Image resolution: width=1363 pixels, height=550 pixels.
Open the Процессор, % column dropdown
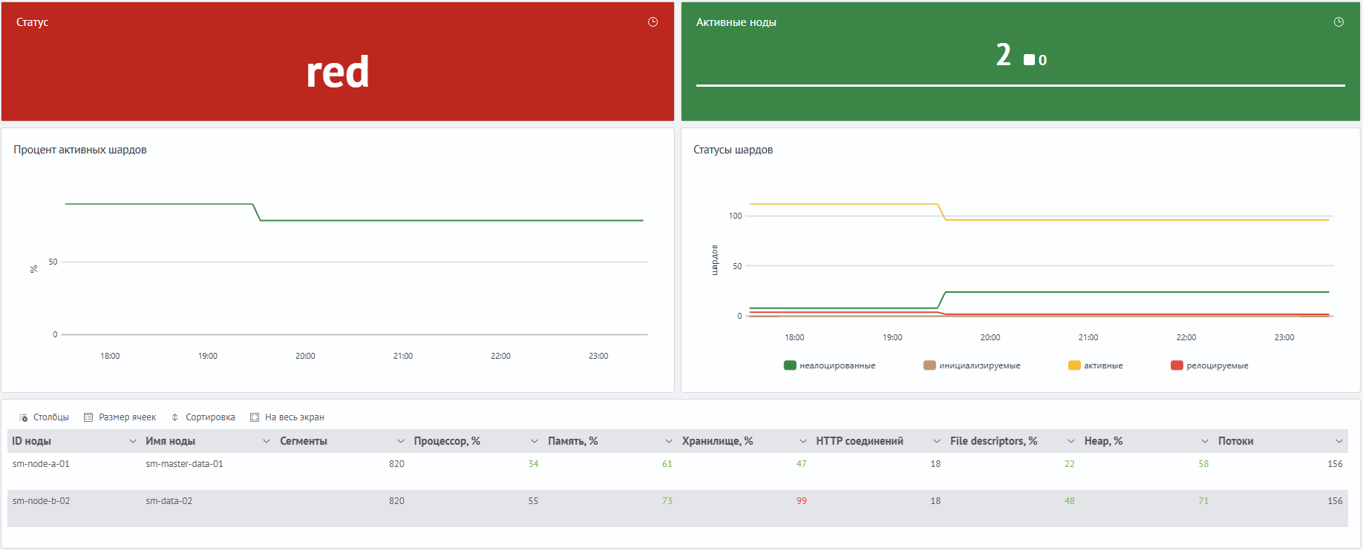(535, 441)
